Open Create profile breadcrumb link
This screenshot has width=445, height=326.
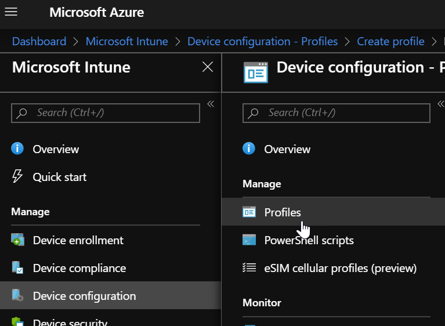(x=390, y=42)
